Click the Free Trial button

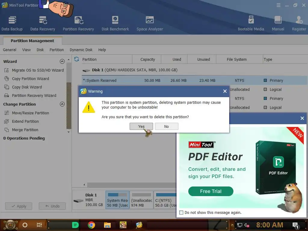tap(211, 191)
